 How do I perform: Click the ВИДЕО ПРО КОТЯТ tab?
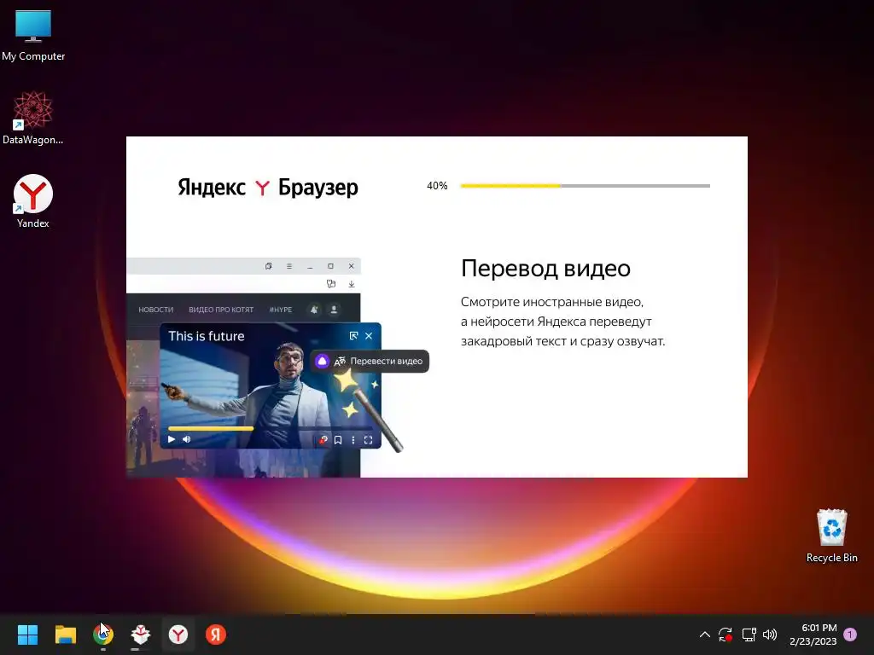point(221,310)
